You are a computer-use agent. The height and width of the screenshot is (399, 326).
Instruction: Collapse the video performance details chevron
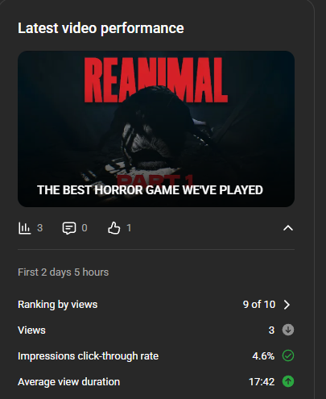[x=288, y=228]
